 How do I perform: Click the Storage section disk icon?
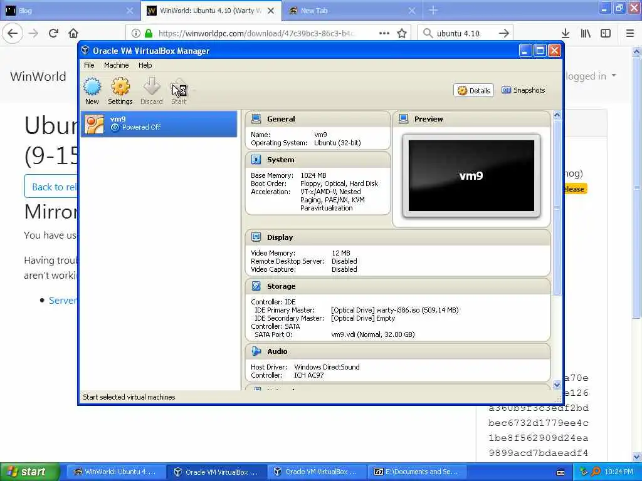point(256,286)
